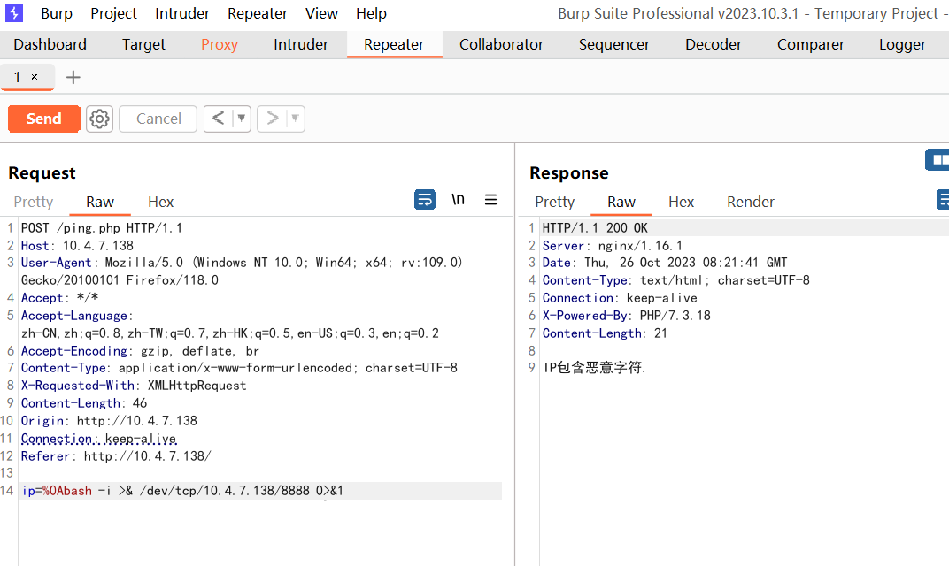Click the X-Powered-By PHP response header
Screen dimensions: 949x566
626,315
